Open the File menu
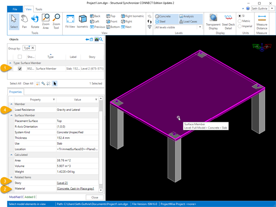Screen dimensions: 276x207 [15, 9]
